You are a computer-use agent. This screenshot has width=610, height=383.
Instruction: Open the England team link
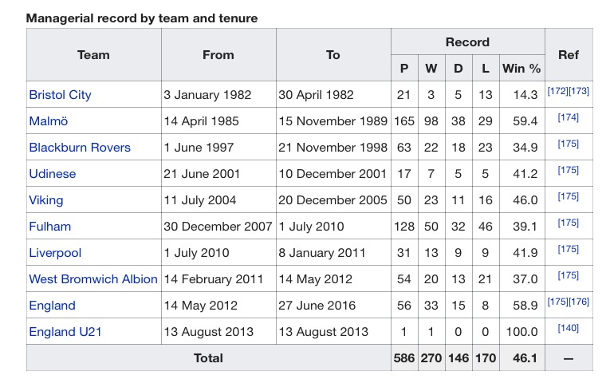coord(52,306)
